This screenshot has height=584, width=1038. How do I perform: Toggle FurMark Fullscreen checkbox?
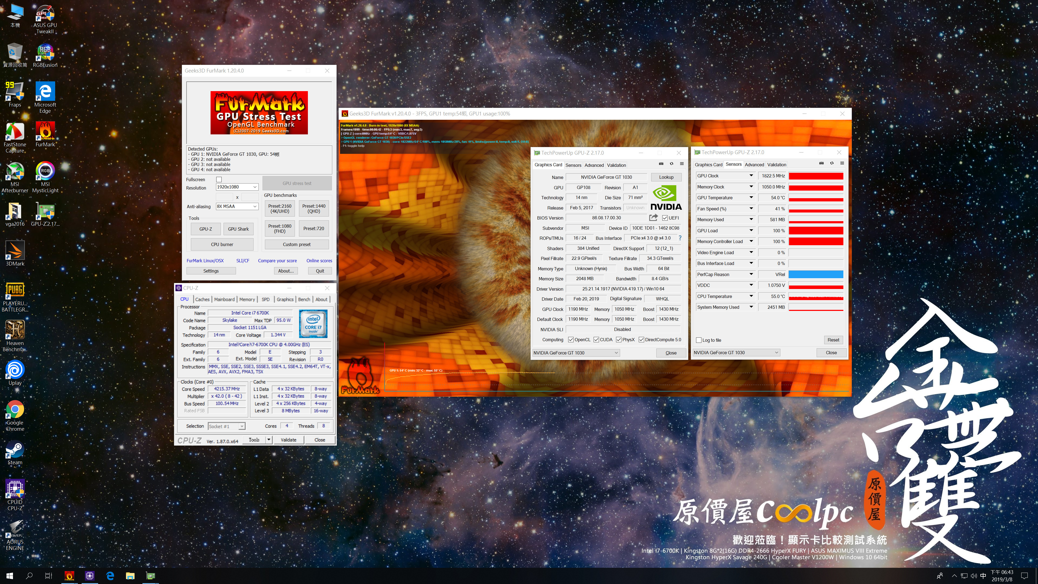[219, 179]
